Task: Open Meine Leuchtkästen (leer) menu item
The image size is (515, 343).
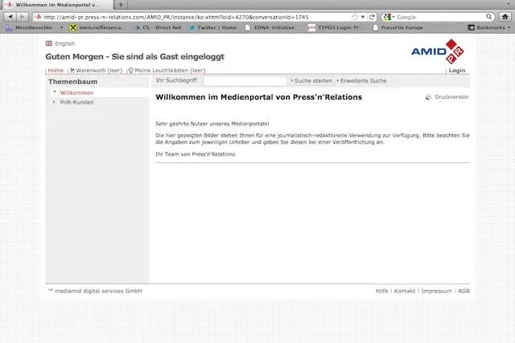Action: click(x=170, y=71)
